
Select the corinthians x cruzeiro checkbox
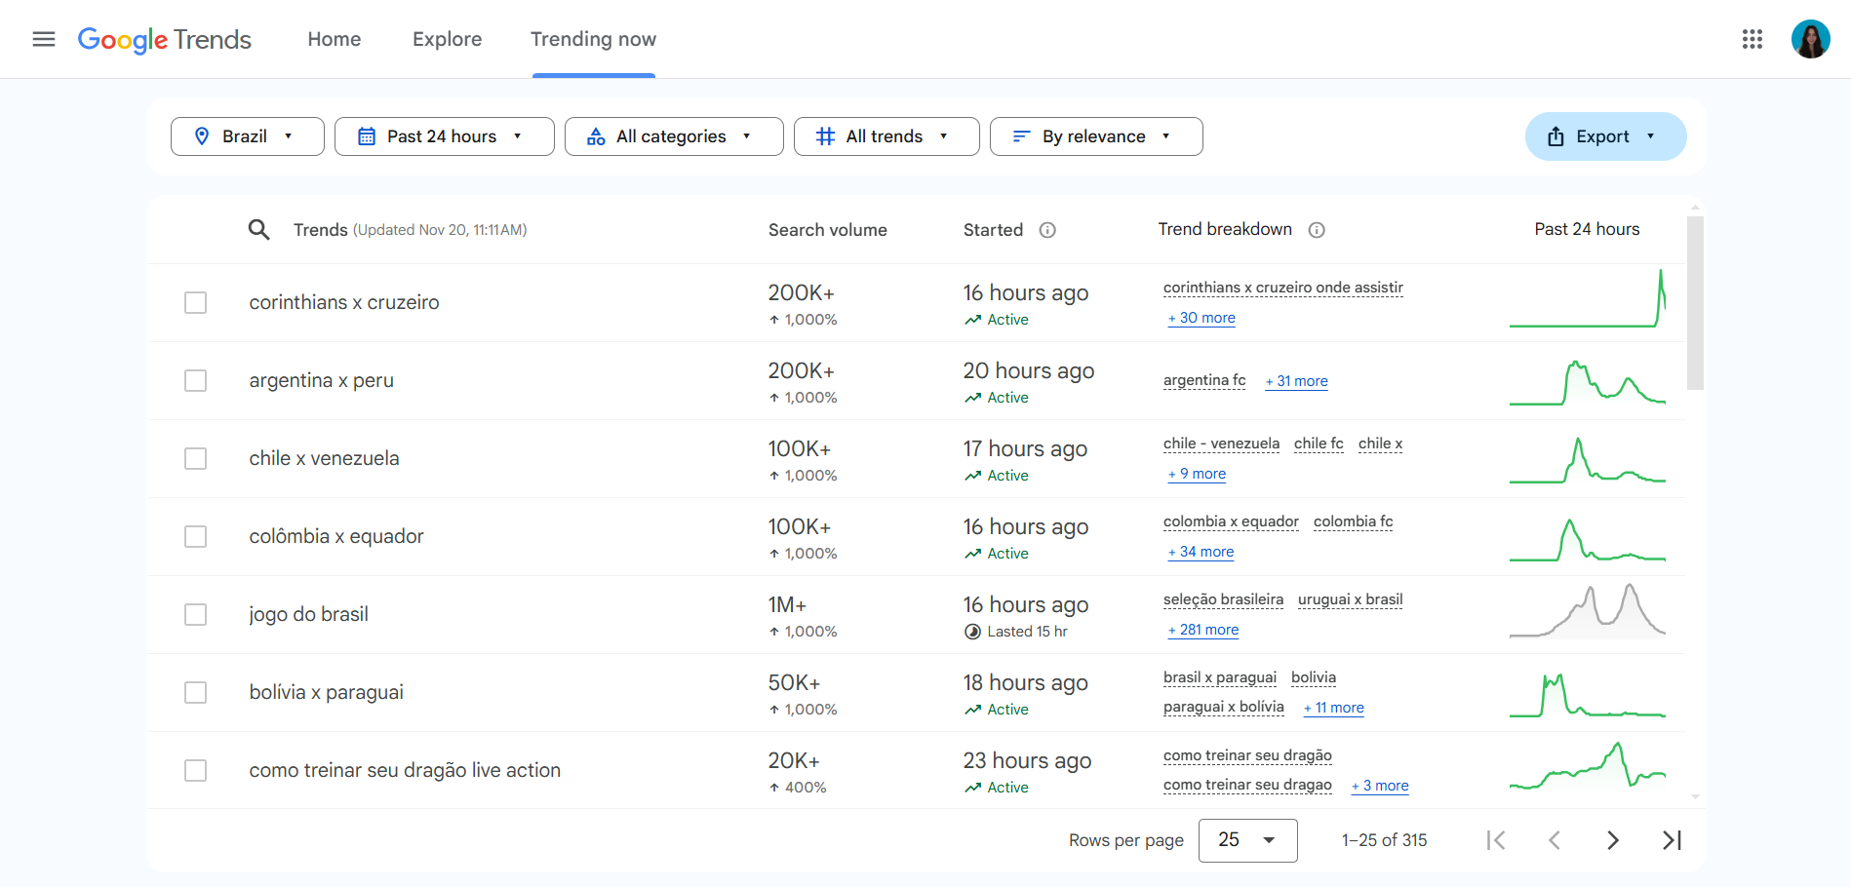tap(196, 302)
